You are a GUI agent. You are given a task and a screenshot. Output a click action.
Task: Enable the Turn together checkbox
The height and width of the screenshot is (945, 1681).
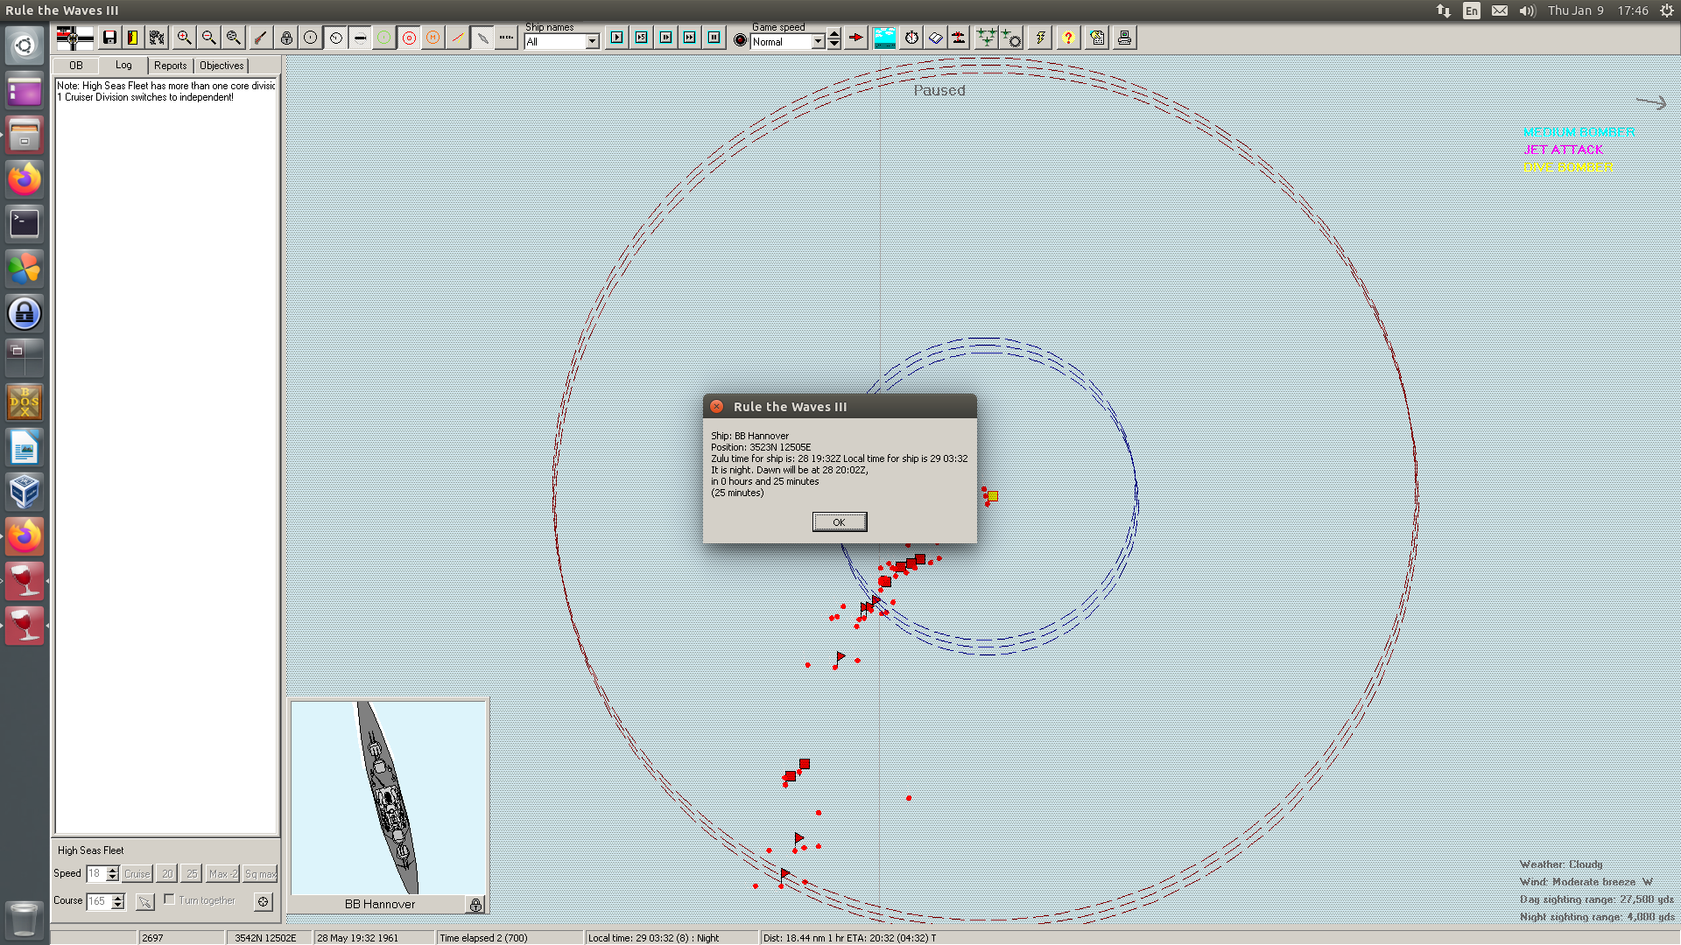pos(170,899)
